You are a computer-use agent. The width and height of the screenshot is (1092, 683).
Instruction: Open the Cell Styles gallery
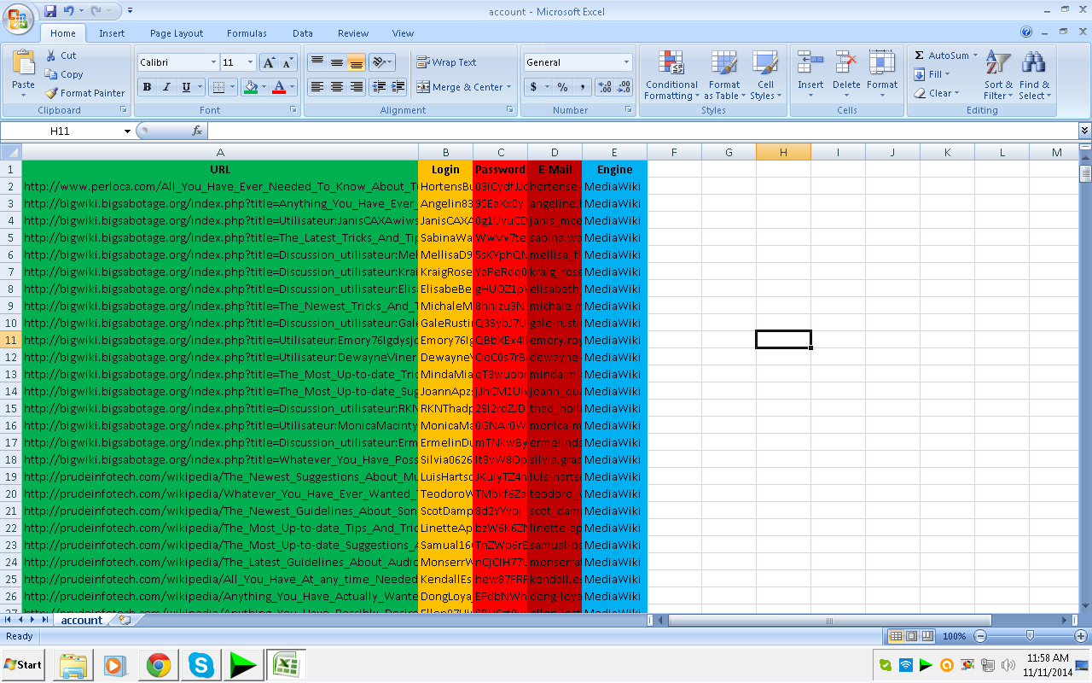click(x=765, y=75)
